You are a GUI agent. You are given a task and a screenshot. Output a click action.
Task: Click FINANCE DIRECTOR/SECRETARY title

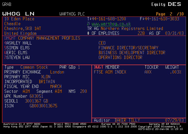click(128, 48)
